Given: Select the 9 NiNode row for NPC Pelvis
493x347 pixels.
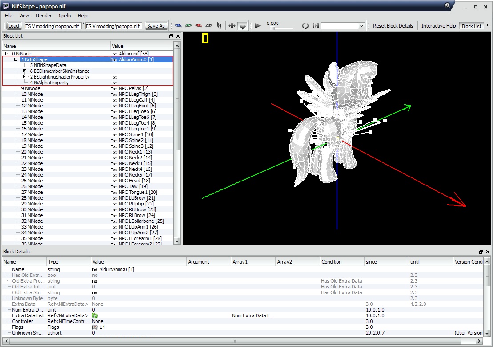Looking at the screenshot, I should pyautogui.click(x=88, y=88).
